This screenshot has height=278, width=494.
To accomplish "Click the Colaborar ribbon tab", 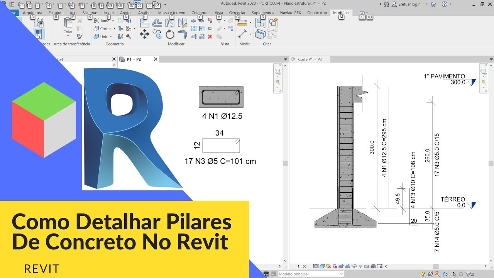I will tap(200, 13).
